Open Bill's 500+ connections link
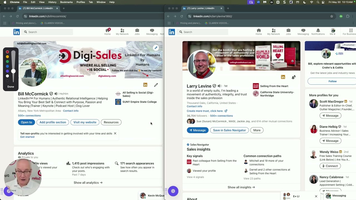 [x=29, y=116]
